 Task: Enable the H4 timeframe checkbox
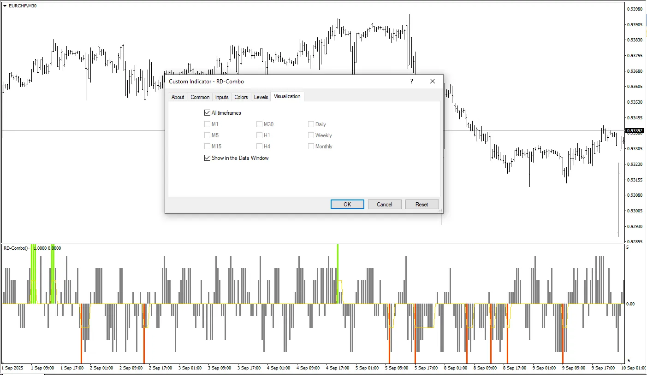tap(259, 146)
